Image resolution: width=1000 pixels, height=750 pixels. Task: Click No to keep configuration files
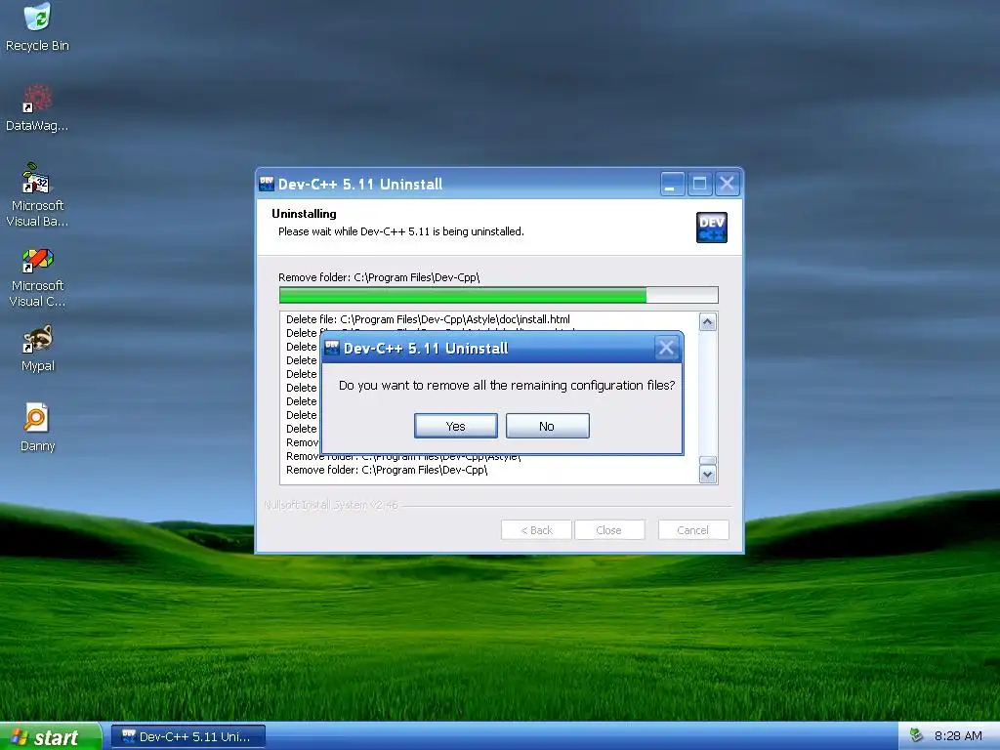pos(547,426)
